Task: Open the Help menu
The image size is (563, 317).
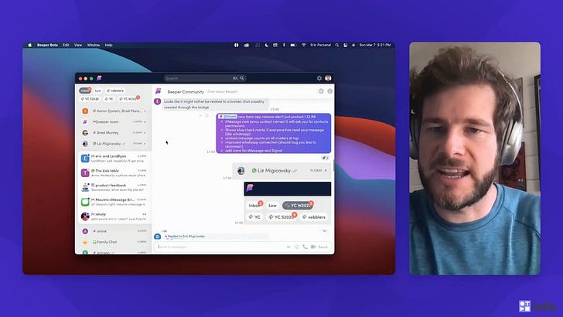Action: tap(109, 46)
